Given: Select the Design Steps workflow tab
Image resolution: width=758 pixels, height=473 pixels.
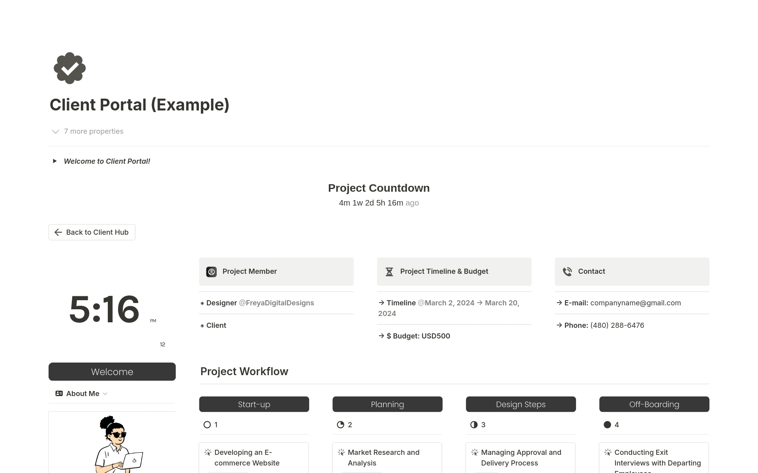Looking at the screenshot, I should [520, 404].
